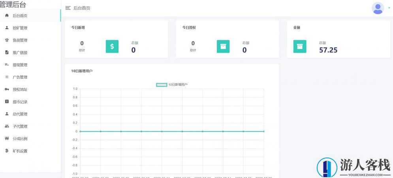Open the user avatar in the header

coord(378,8)
